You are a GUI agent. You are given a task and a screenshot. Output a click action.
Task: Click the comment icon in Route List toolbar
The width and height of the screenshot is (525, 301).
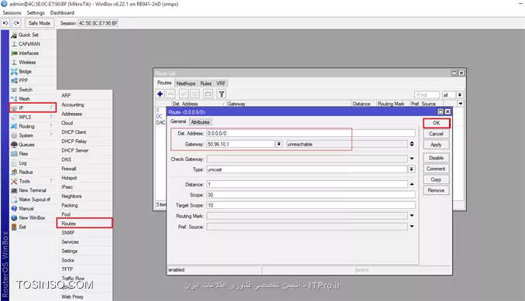coord(208,94)
